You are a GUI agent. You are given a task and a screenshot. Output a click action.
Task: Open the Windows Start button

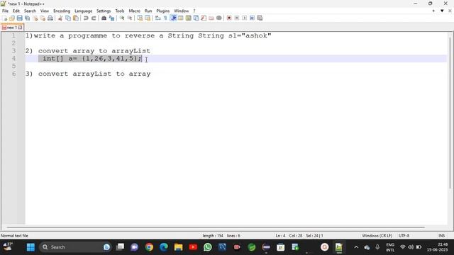click(x=31, y=247)
